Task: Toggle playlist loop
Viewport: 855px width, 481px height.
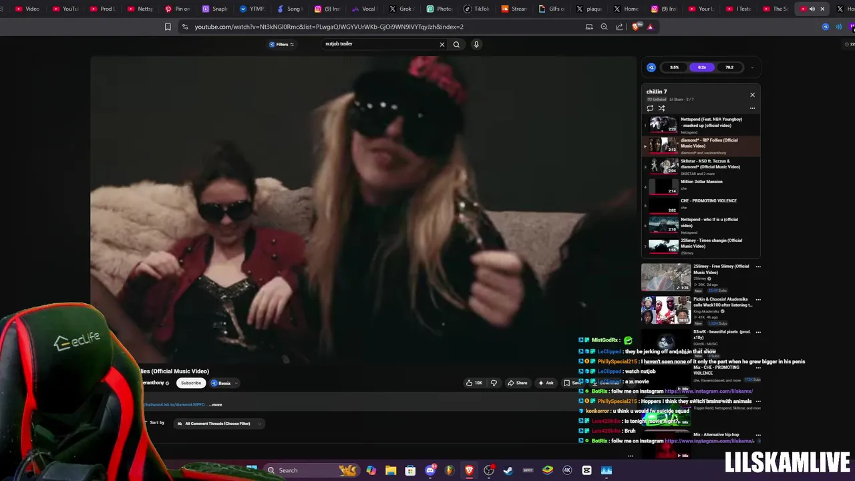Action: tap(650, 108)
